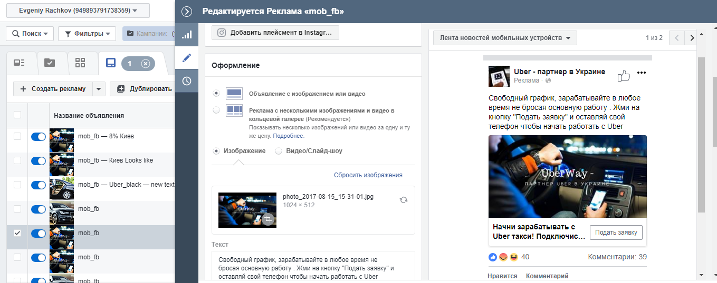Screen dimensions: 717x283
Task: Click the thumbs-up like icon in ad preview
Action: 624,76
